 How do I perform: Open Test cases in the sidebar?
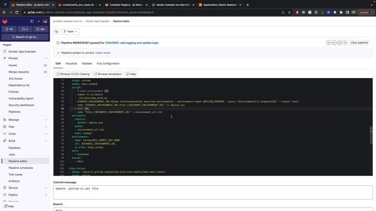coord(25,175)
